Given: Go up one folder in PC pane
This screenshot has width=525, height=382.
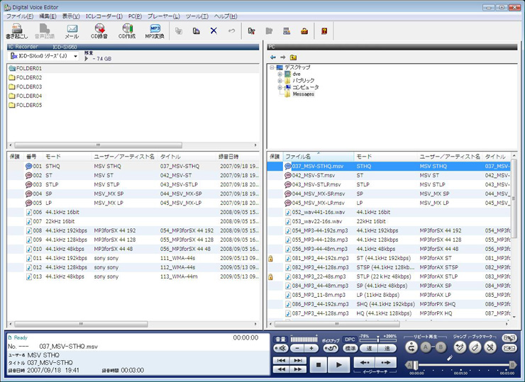Looking at the screenshot, I should (x=293, y=57).
